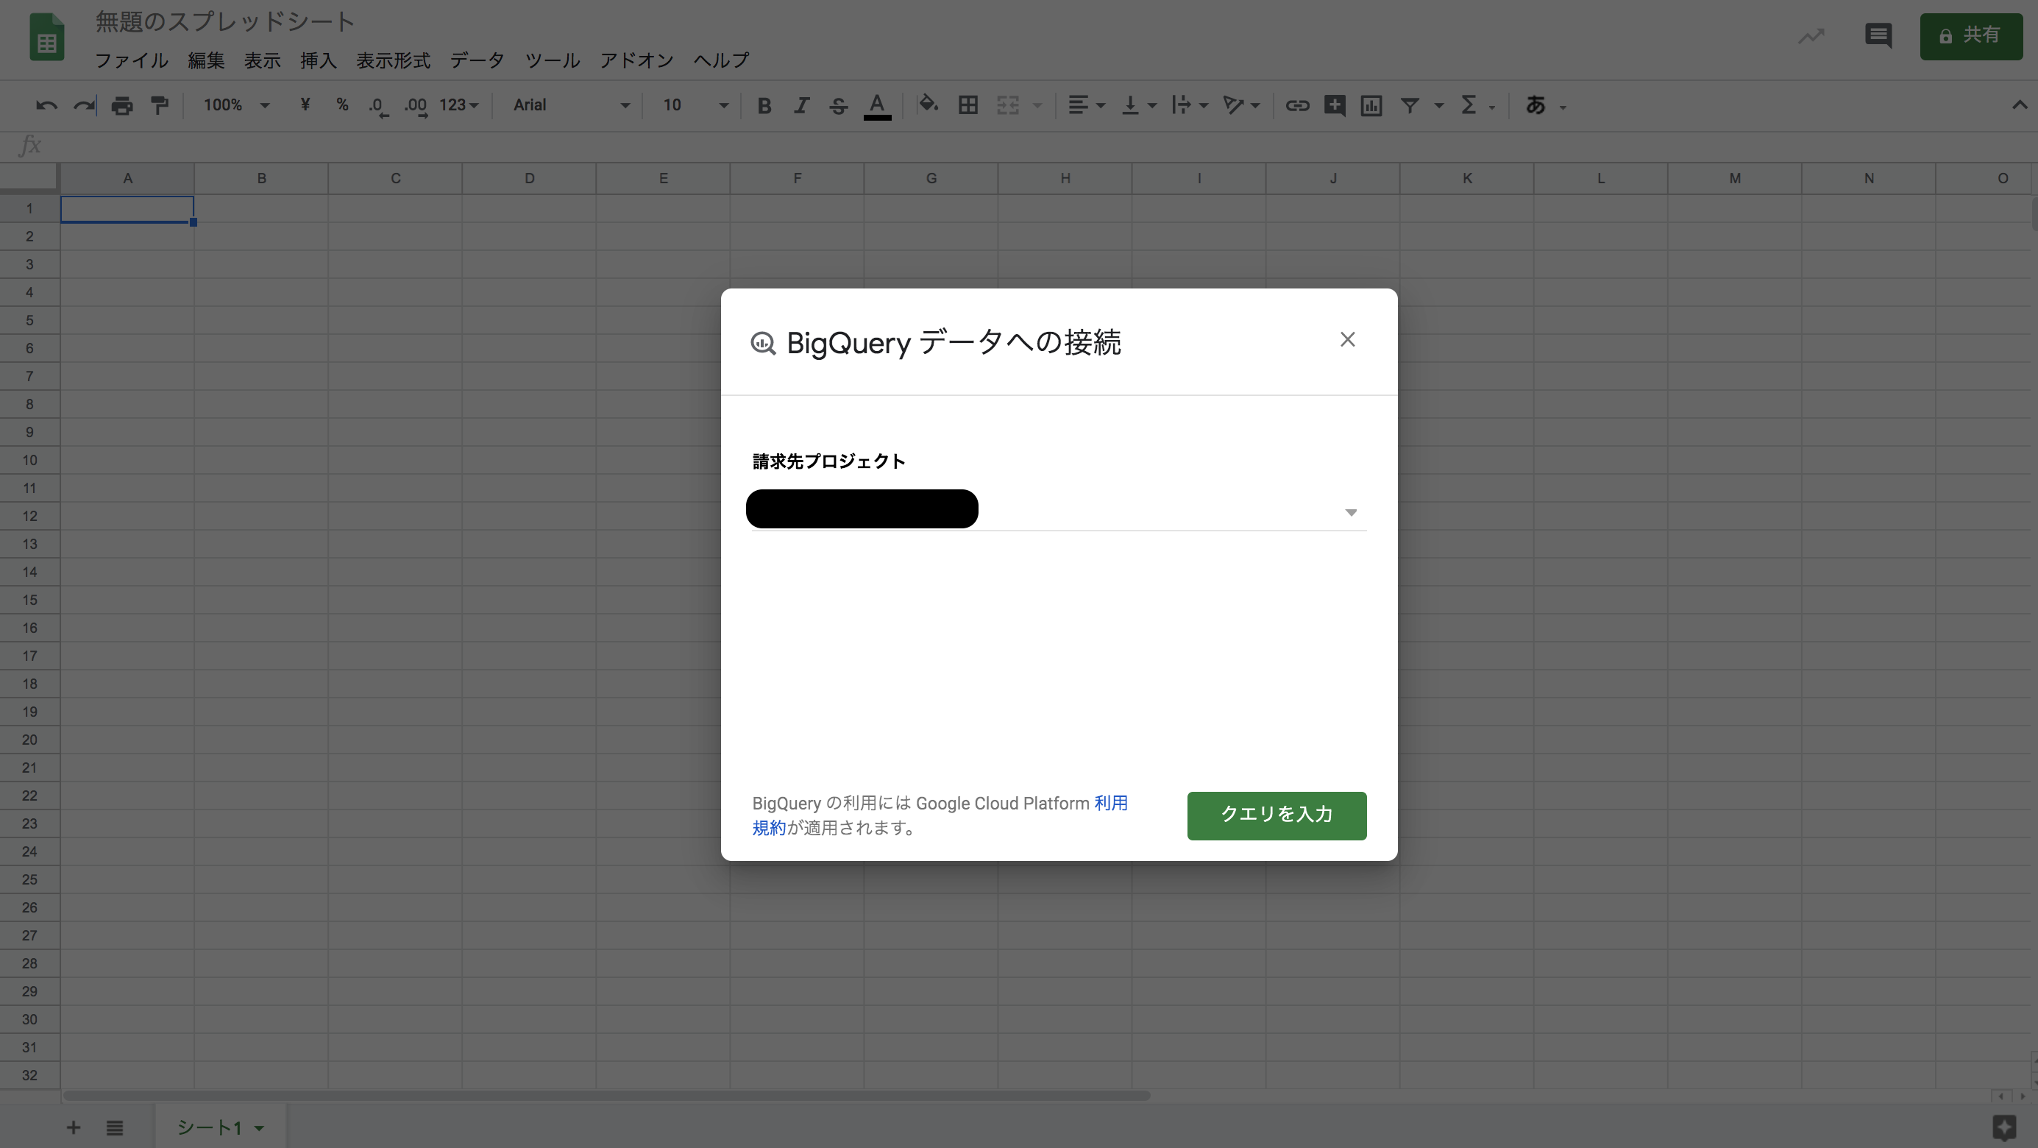Open the シート1 tab menu arrow
2038x1148 pixels.
click(x=259, y=1128)
